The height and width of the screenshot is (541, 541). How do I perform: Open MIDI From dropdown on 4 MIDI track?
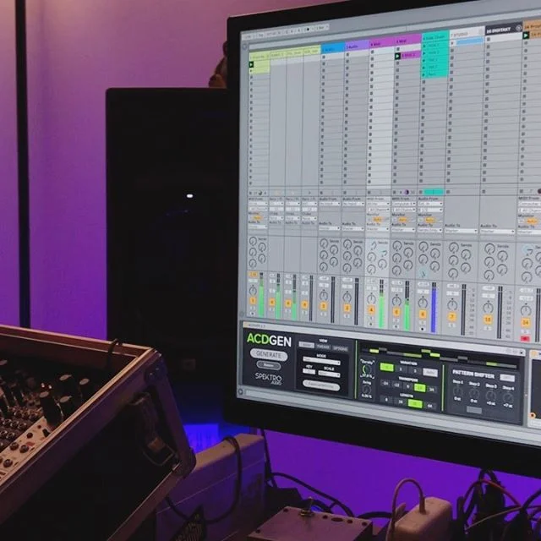tap(378, 204)
